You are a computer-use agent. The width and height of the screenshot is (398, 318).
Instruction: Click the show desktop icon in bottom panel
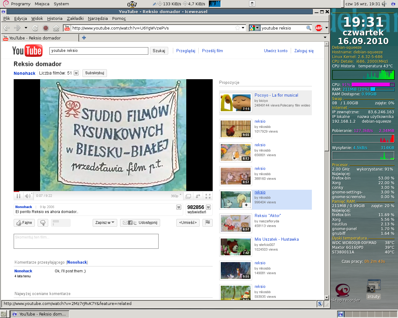coord(3,314)
